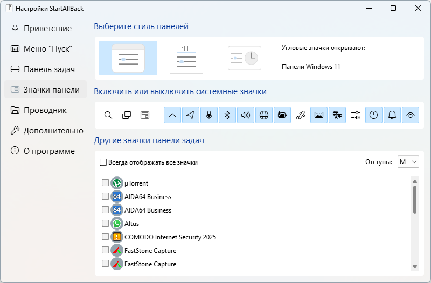Maximize the StartAllBack settings window

pos(393,8)
